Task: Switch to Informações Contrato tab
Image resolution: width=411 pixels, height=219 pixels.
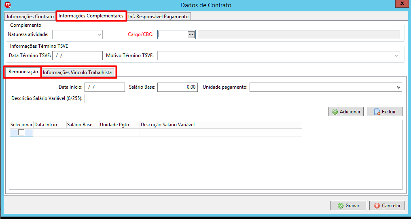Action: (x=30, y=17)
